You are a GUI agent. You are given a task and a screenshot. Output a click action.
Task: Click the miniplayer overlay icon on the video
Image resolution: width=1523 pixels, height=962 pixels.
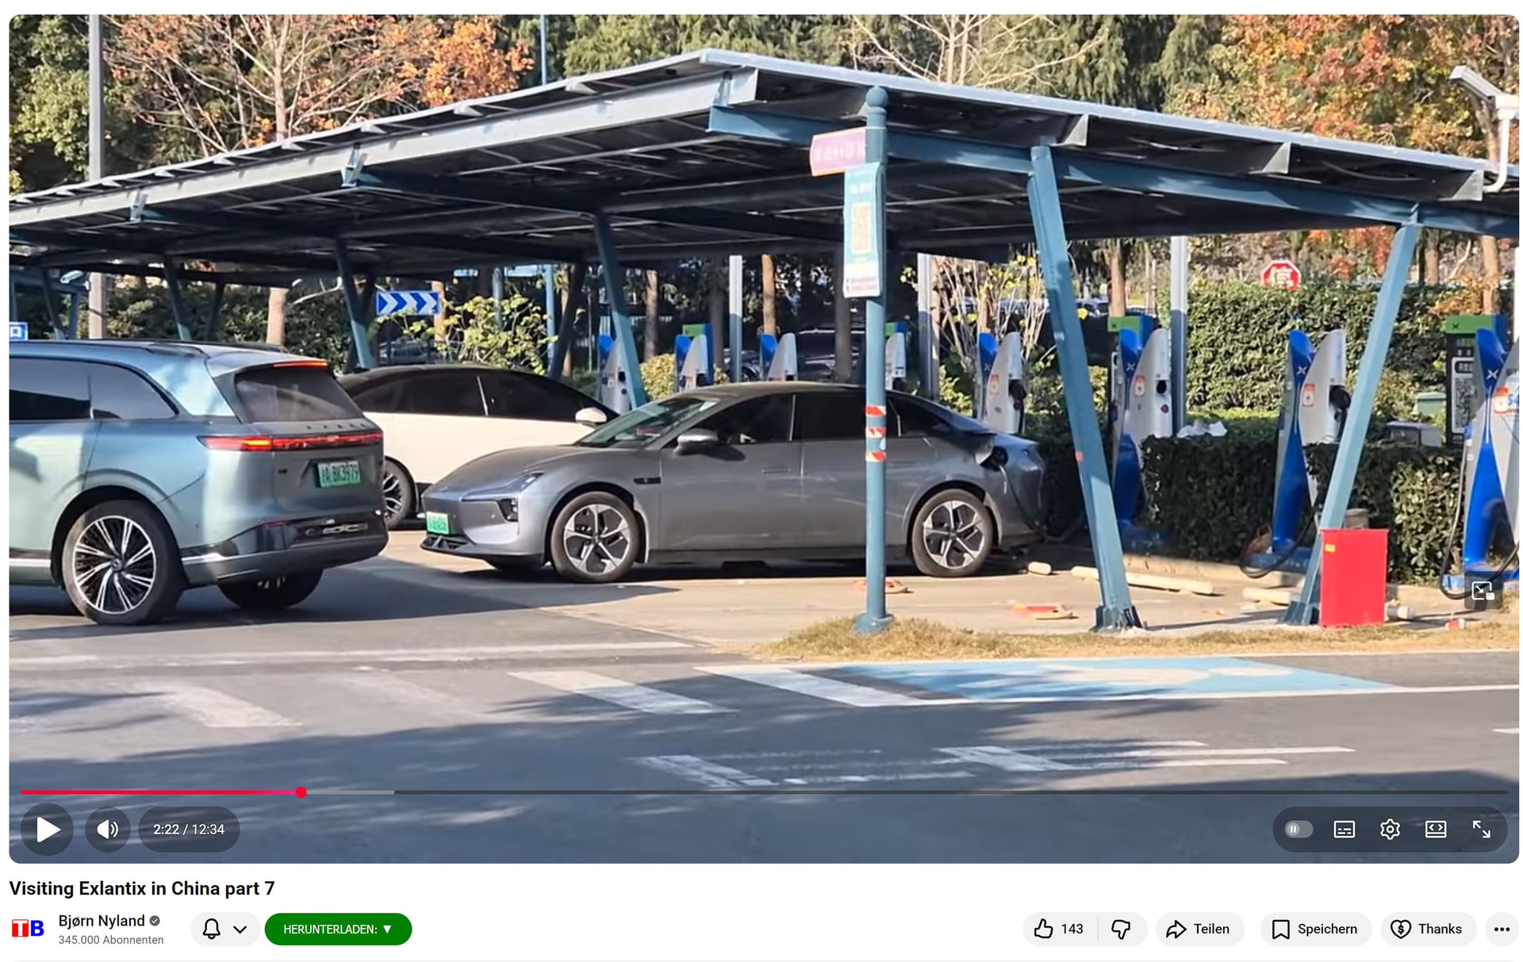pyautogui.click(x=1483, y=591)
